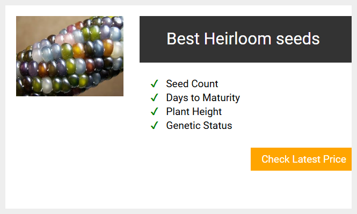Viewport: 357px width, 214px height.
Task: Click the word Latest on the orange button
Action: coord(307,159)
